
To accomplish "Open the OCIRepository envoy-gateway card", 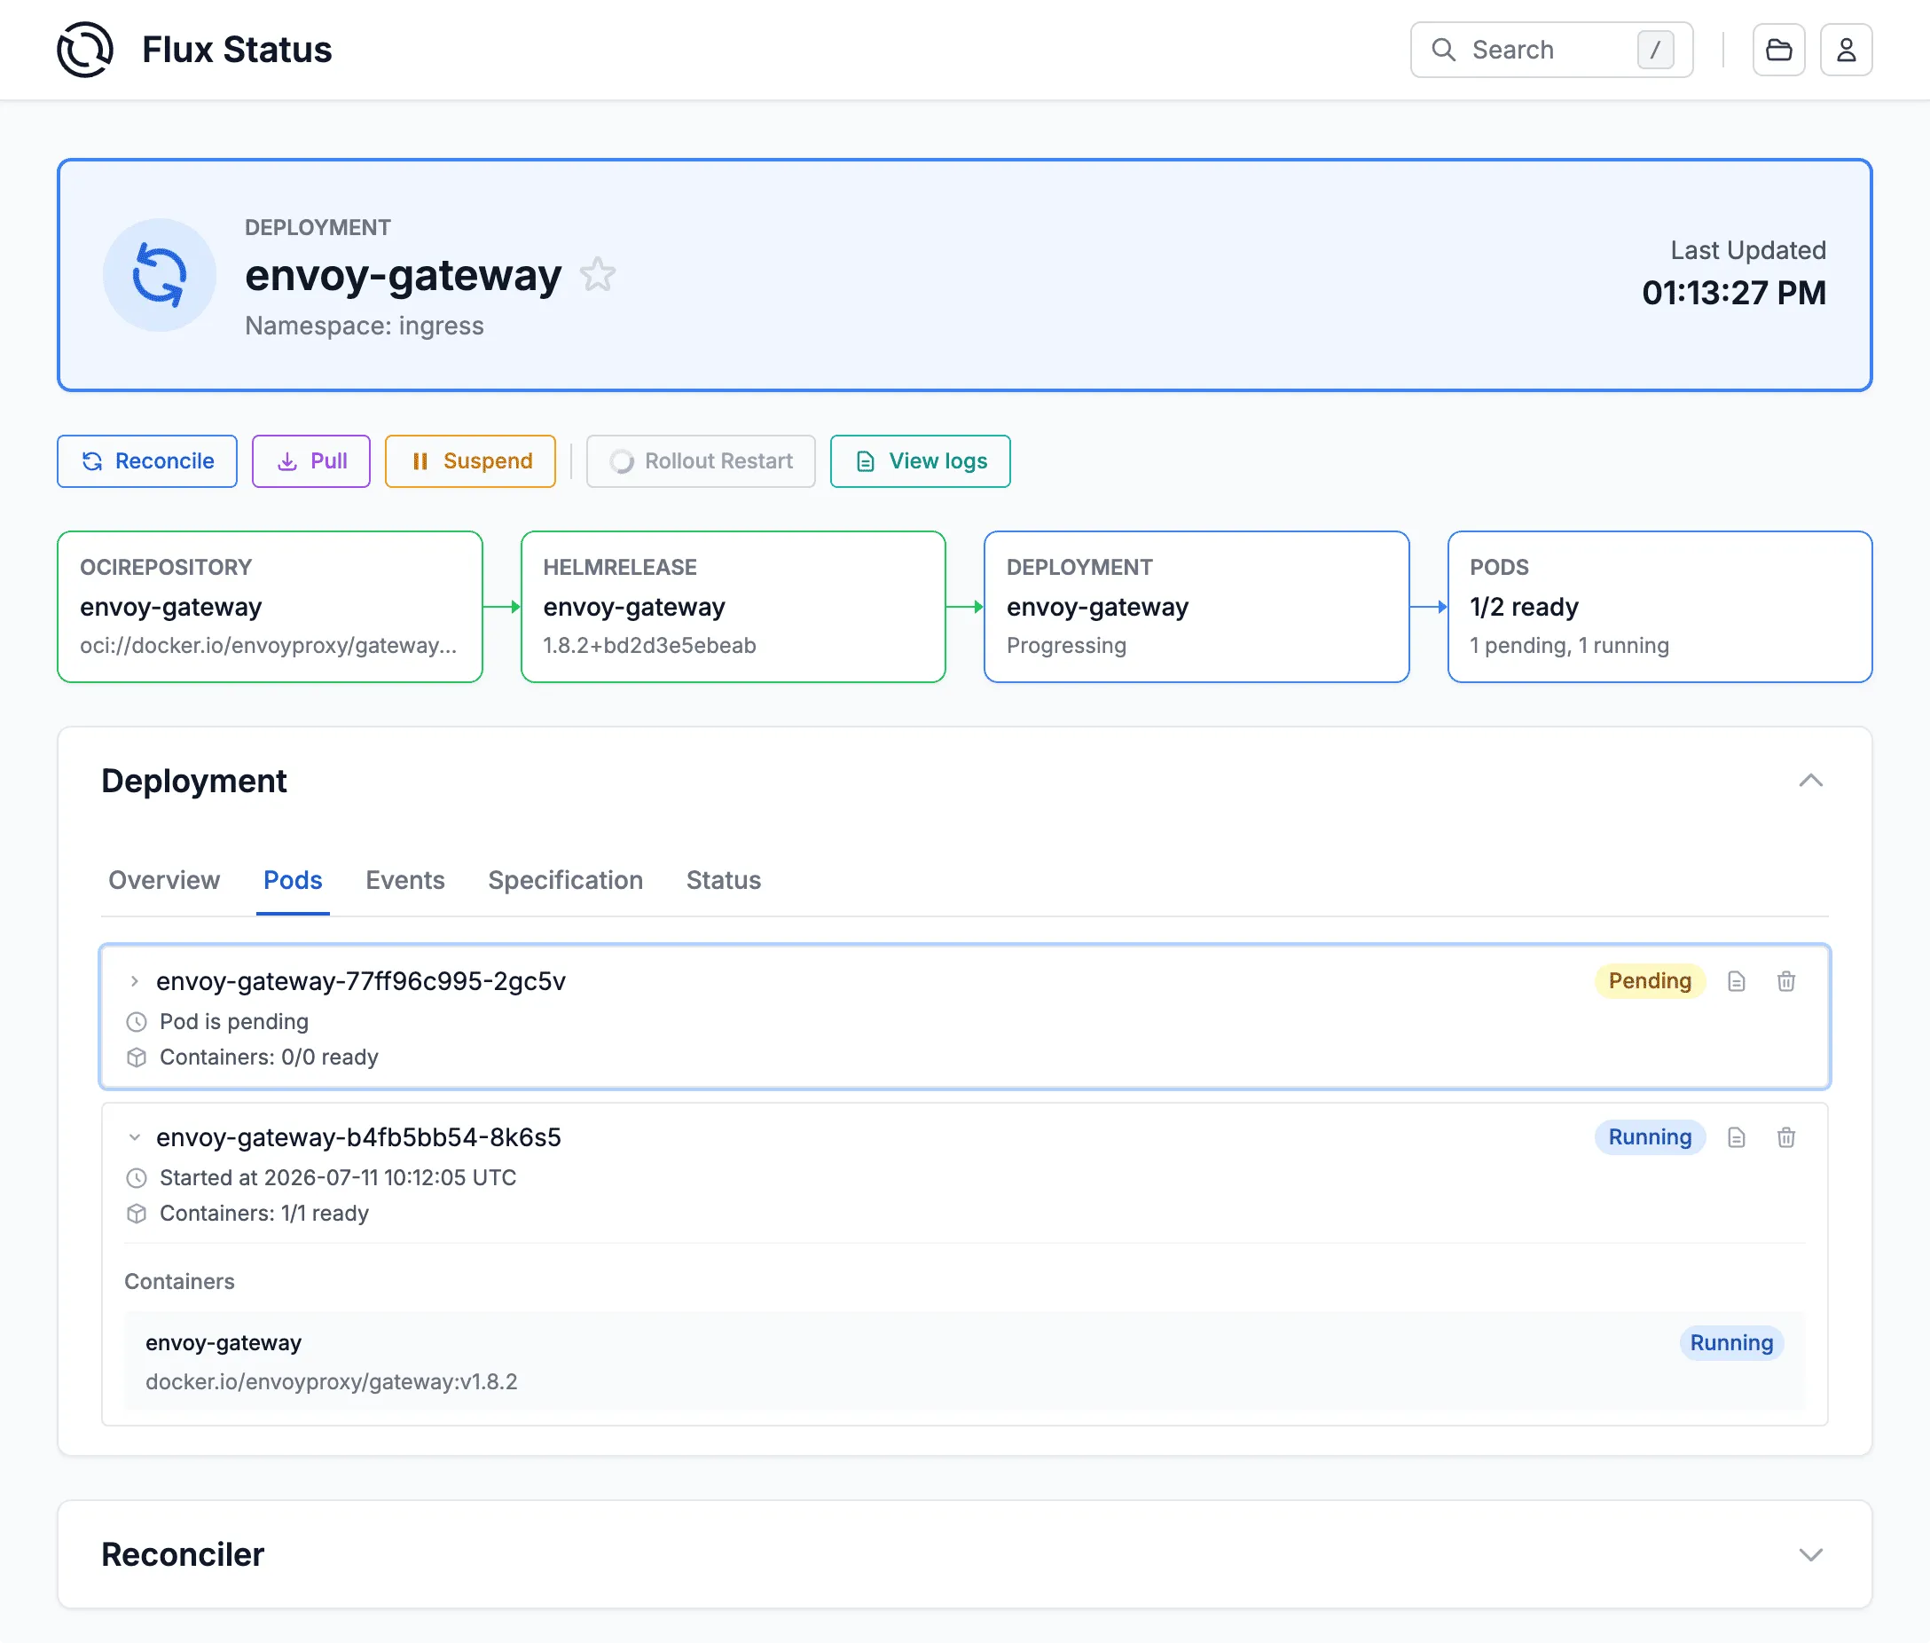I will 270,606.
